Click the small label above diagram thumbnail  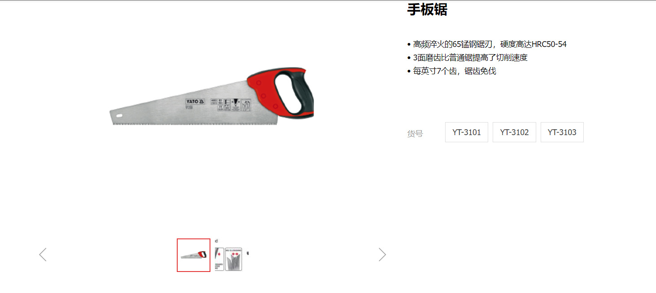(216, 241)
